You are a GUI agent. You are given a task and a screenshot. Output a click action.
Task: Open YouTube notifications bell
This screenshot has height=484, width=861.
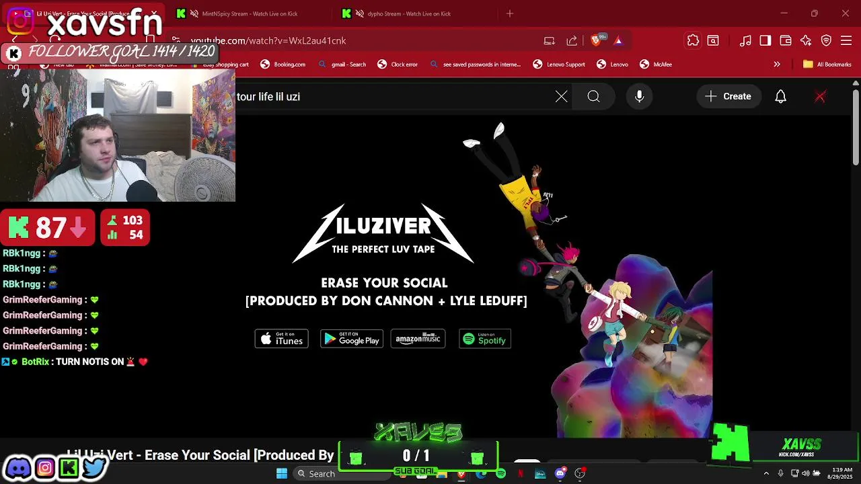781,97
